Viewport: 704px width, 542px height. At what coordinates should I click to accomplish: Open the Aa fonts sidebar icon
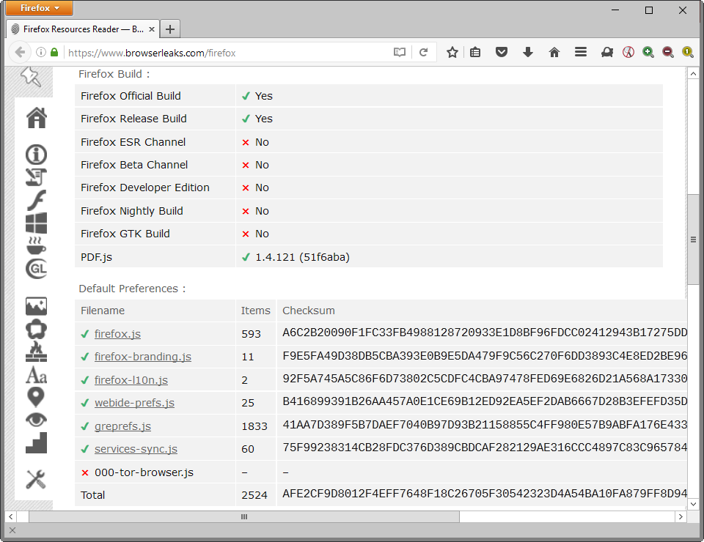tap(36, 375)
